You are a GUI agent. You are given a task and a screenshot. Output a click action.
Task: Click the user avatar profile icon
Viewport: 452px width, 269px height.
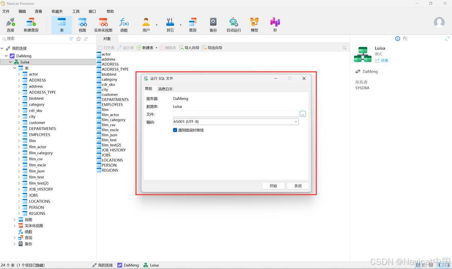(439, 22)
